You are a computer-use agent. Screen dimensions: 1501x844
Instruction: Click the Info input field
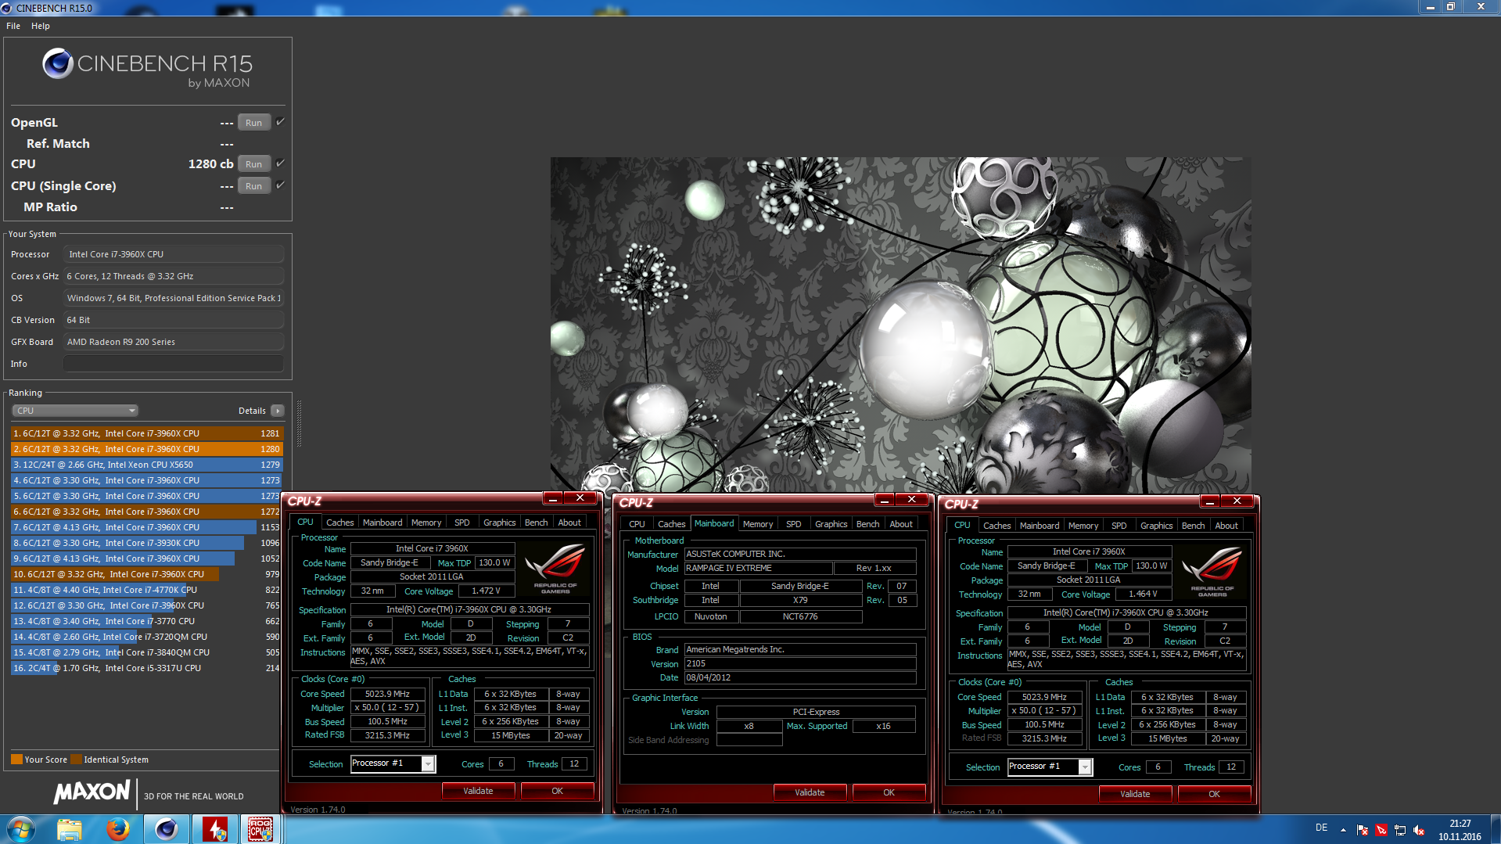point(174,364)
